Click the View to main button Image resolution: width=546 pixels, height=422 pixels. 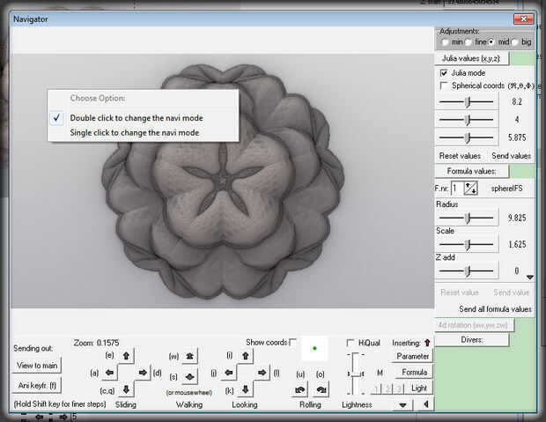pyautogui.click(x=37, y=365)
